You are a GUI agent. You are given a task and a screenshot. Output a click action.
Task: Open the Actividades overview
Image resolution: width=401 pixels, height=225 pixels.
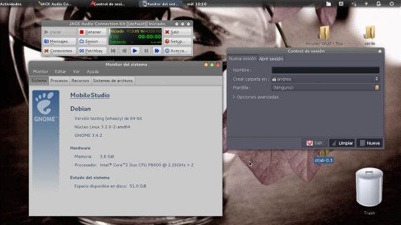(11, 4)
